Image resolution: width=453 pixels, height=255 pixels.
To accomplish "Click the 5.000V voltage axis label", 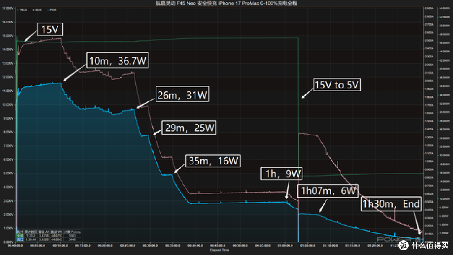I will (8, 173).
